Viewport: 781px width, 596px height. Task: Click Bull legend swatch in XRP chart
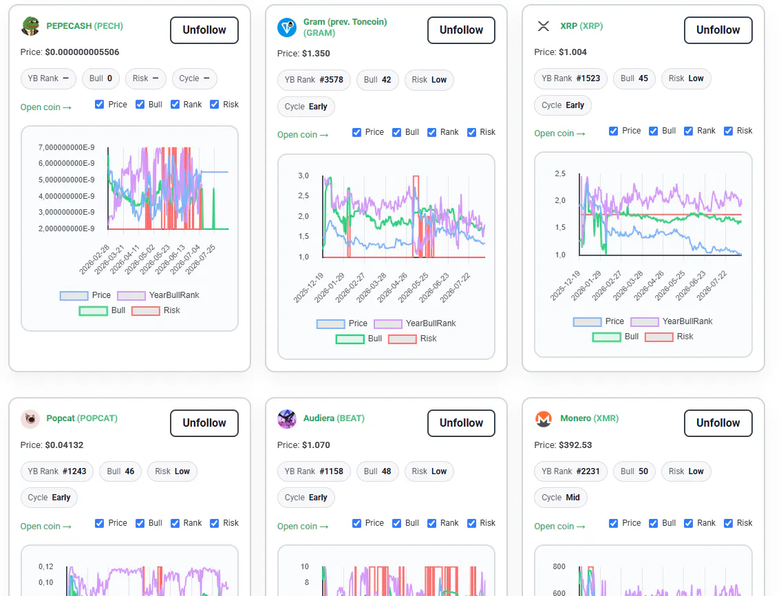(x=607, y=337)
